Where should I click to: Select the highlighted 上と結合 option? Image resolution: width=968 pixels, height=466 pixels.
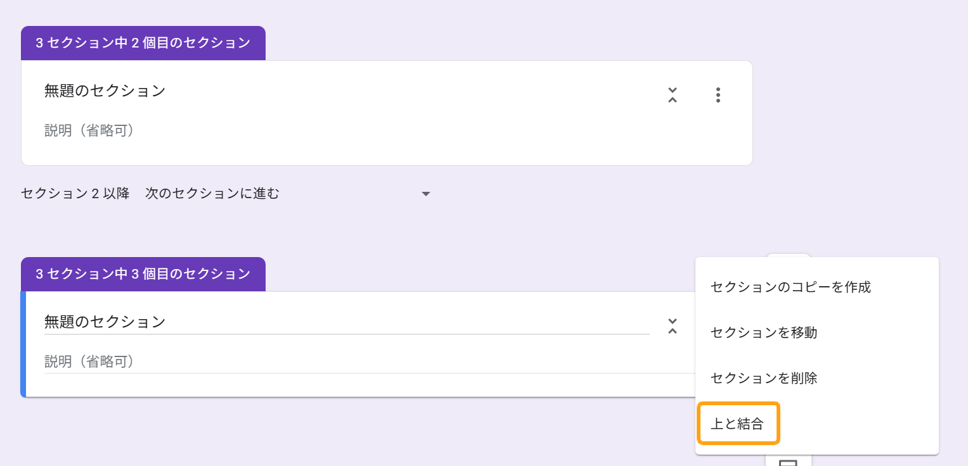click(x=738, y=424)
